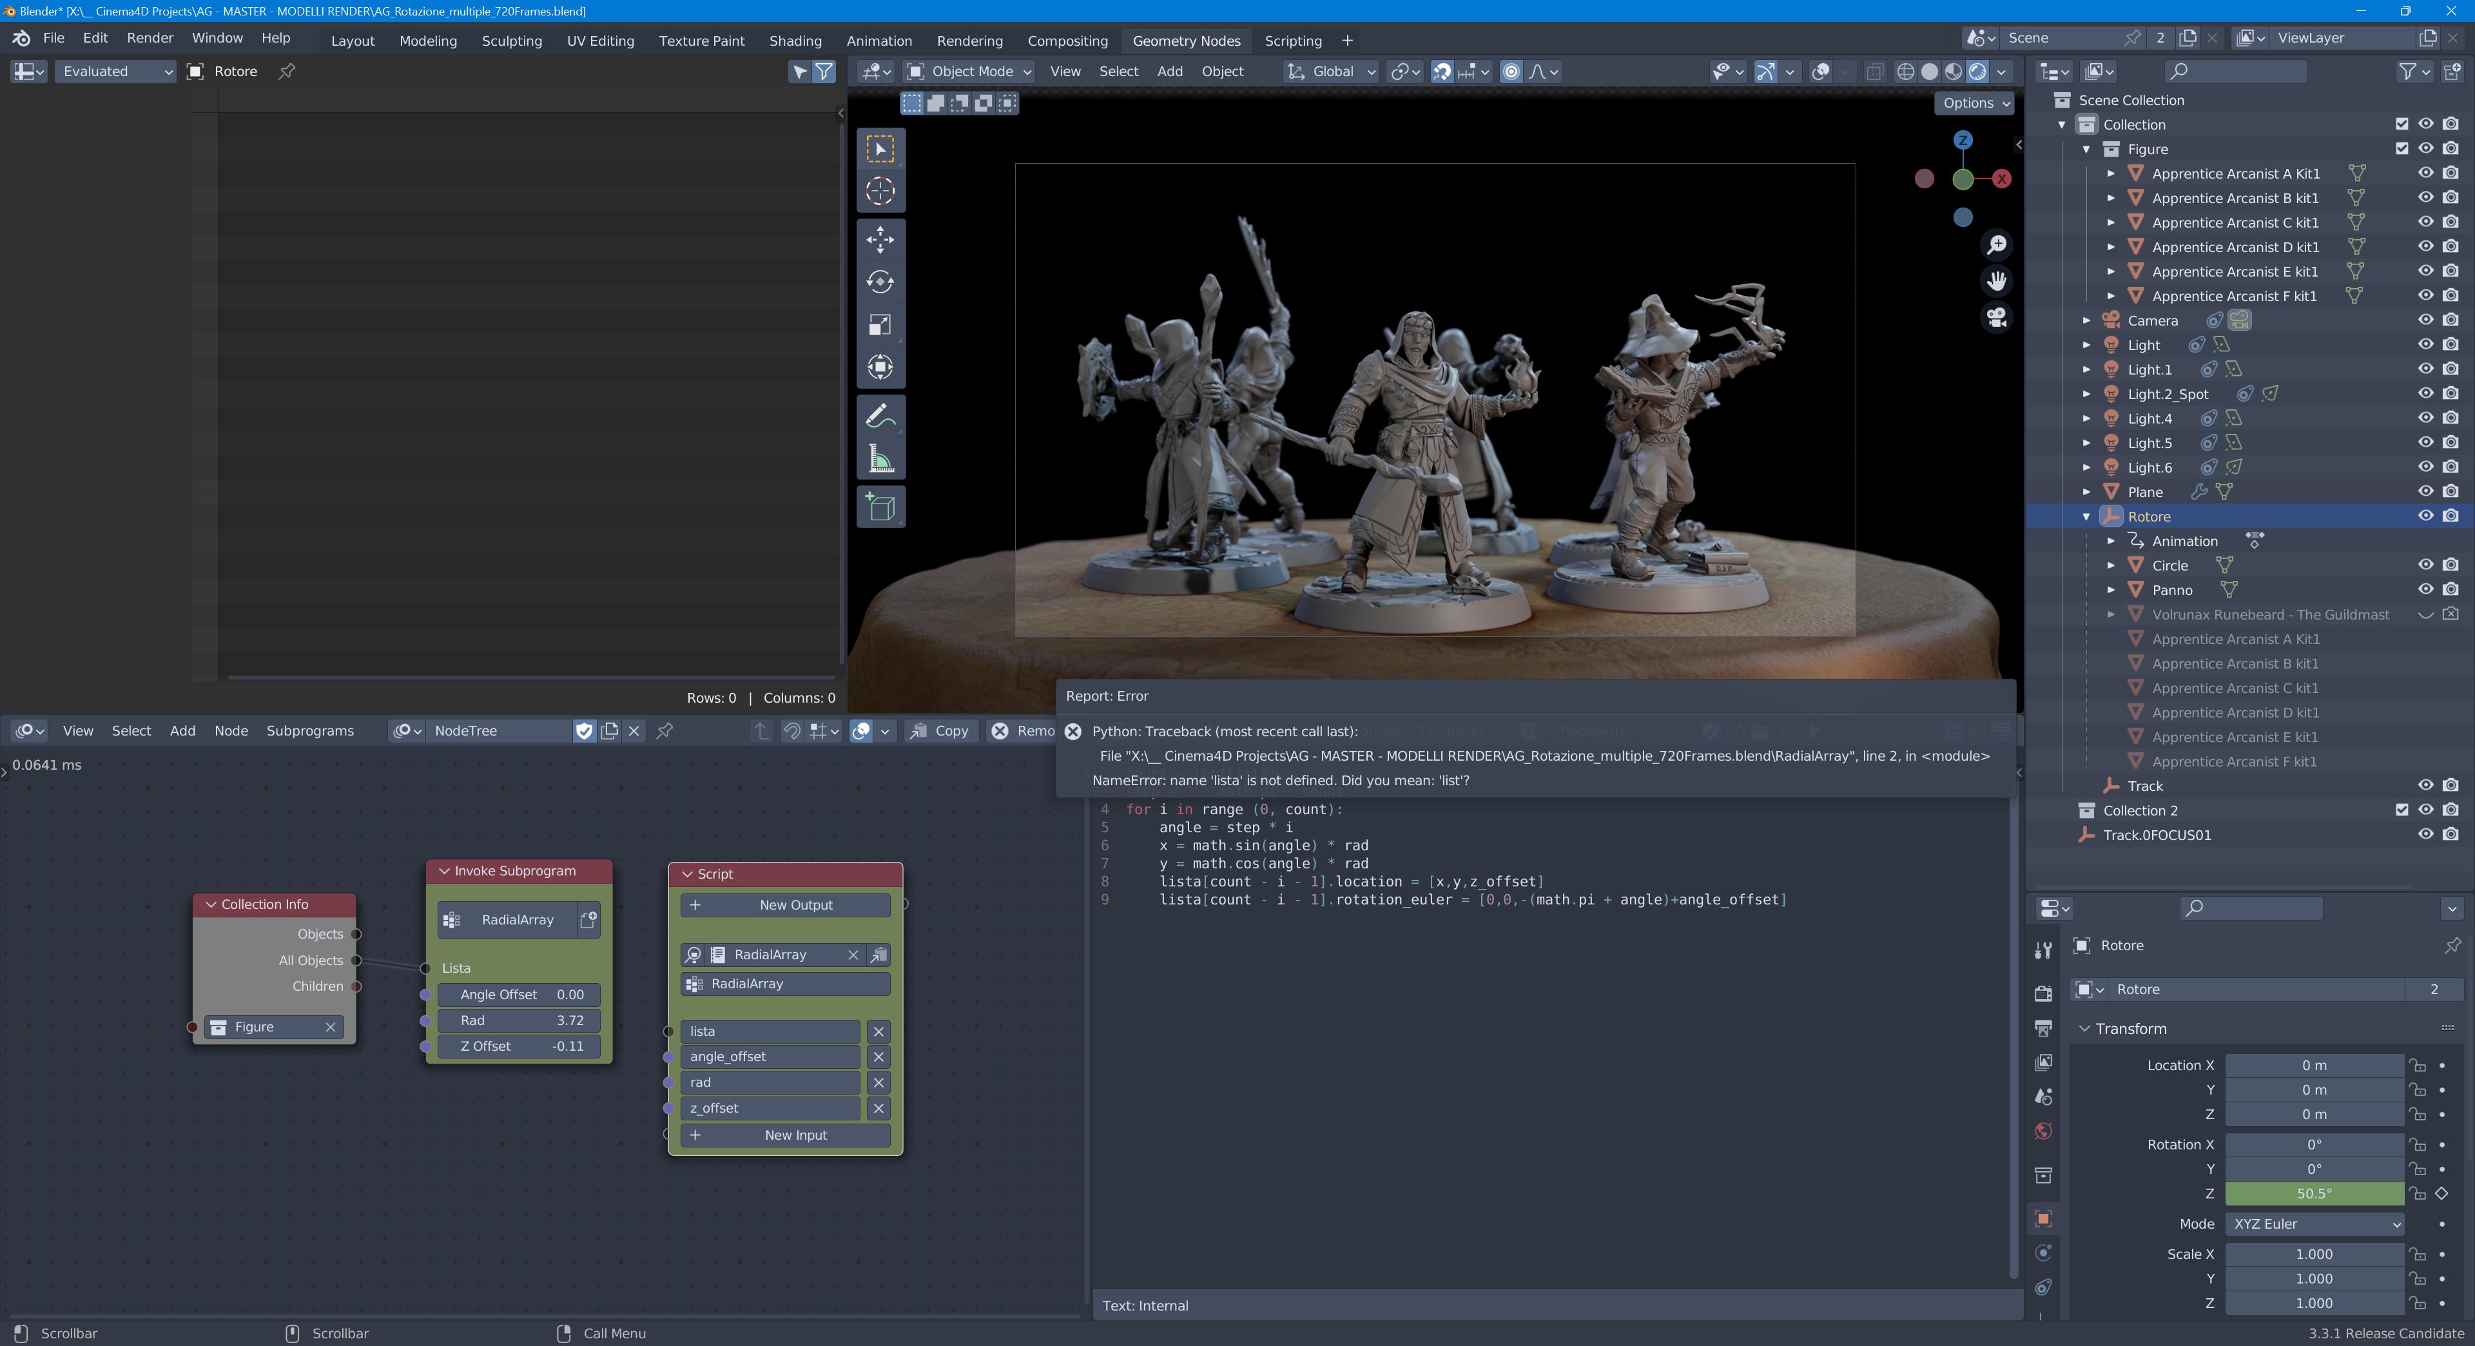Click the Location X input field

pos(2314,1064)
